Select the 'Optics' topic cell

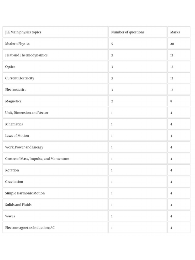click(x=55, y=67)
